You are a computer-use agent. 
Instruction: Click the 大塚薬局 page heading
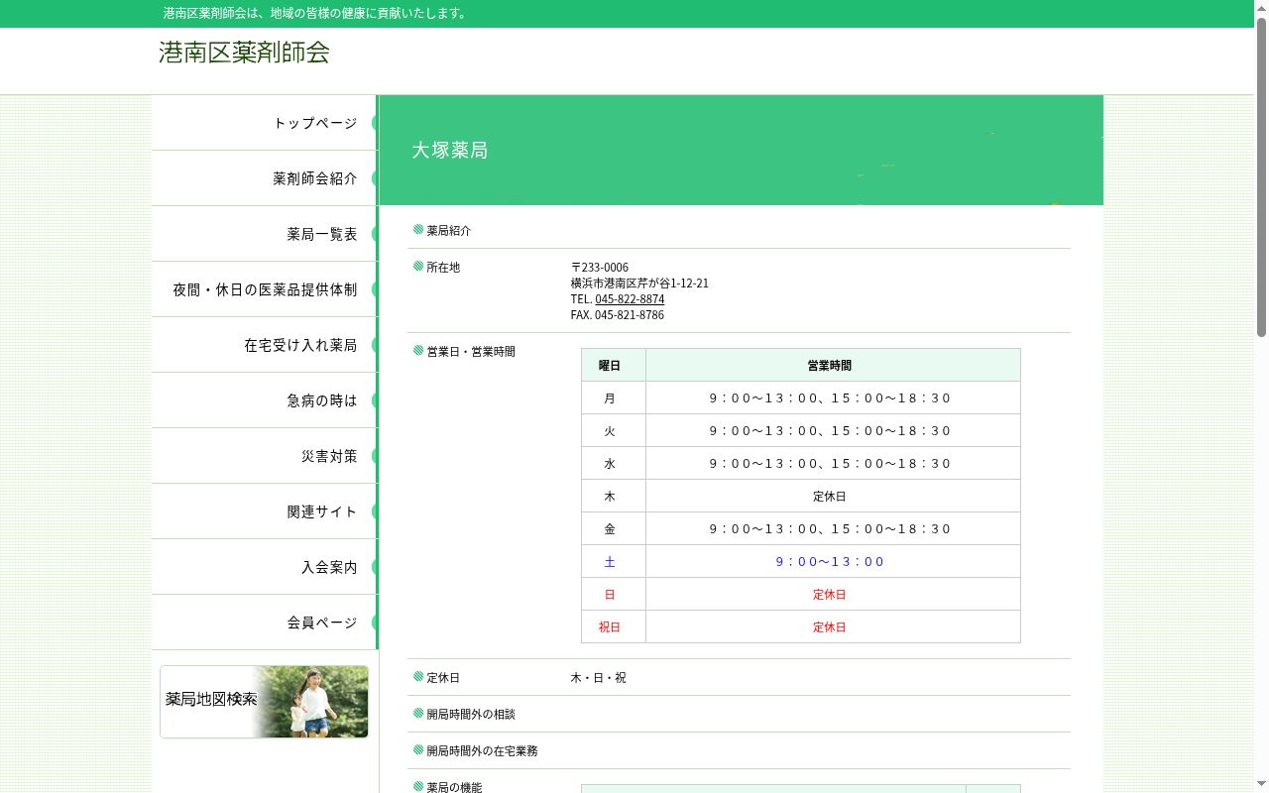pos(450,151)
